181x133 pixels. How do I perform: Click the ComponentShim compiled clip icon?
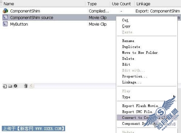point(5,11)
